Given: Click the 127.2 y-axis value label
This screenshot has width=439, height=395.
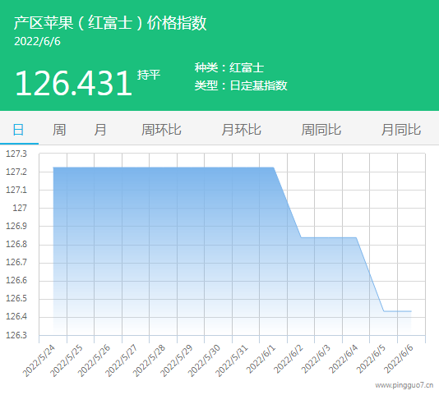Looking at the screenshot, I should point(16,172).
